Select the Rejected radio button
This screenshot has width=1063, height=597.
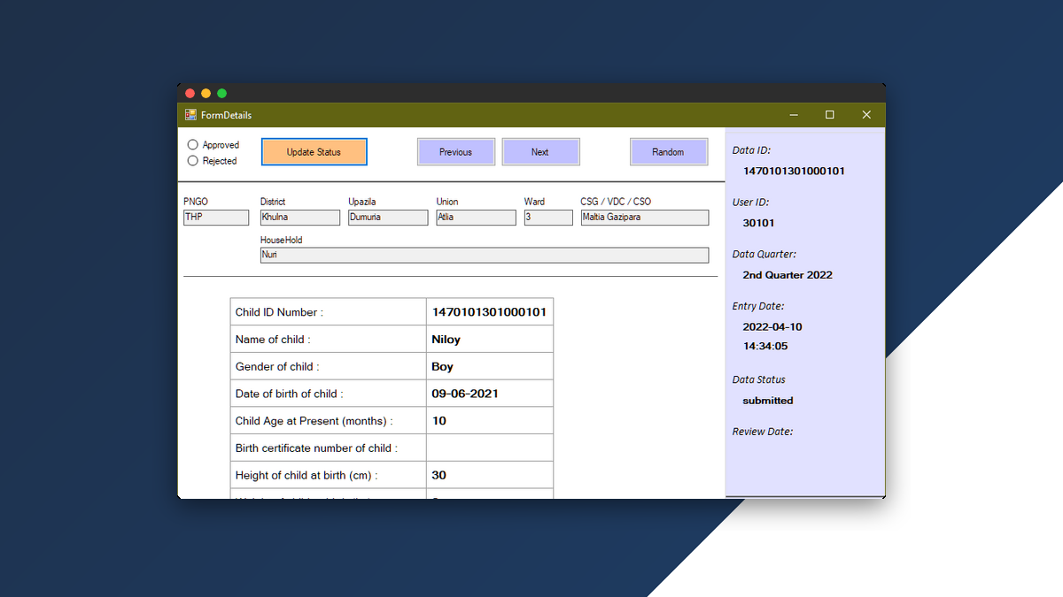tap(192, 160)
